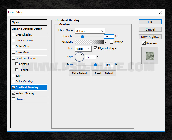
Task: Click the gradient preview swatch
Action: point(89,42)
